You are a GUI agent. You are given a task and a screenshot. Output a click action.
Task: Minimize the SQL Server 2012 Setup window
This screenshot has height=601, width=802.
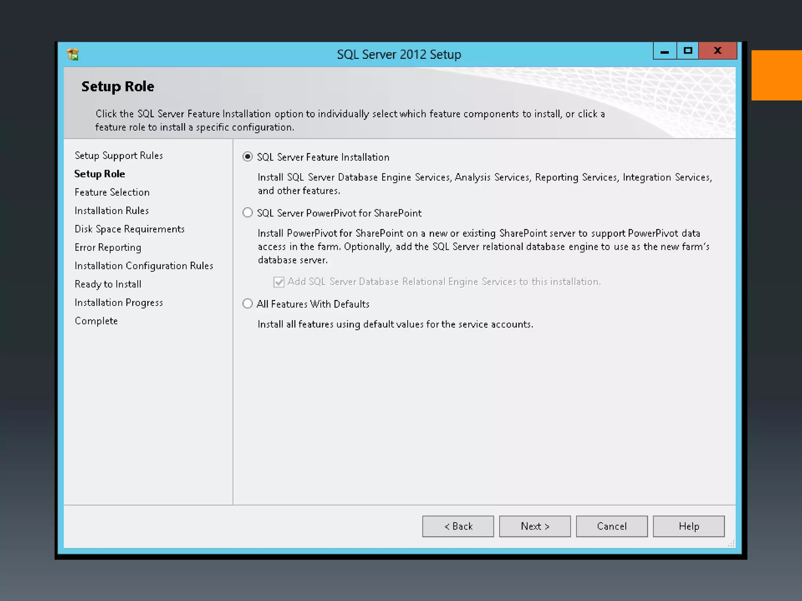[x=665, y=51]
